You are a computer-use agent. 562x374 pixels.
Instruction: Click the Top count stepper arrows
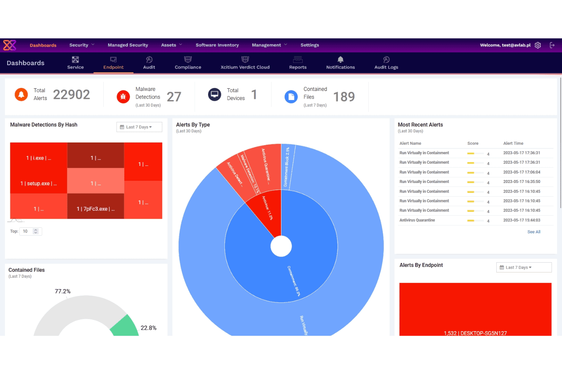[x=36, y=231]
